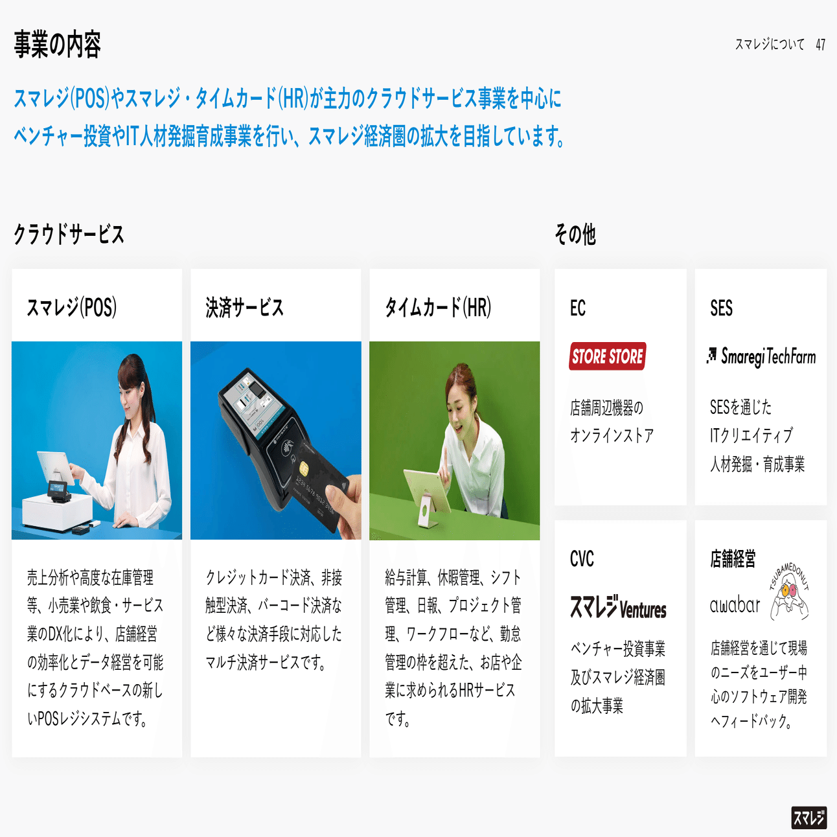
Task: Click the blue headline line starting スマレジ(POS)やスマレジ
Action: pyautogui.click(x=288, y=98)
